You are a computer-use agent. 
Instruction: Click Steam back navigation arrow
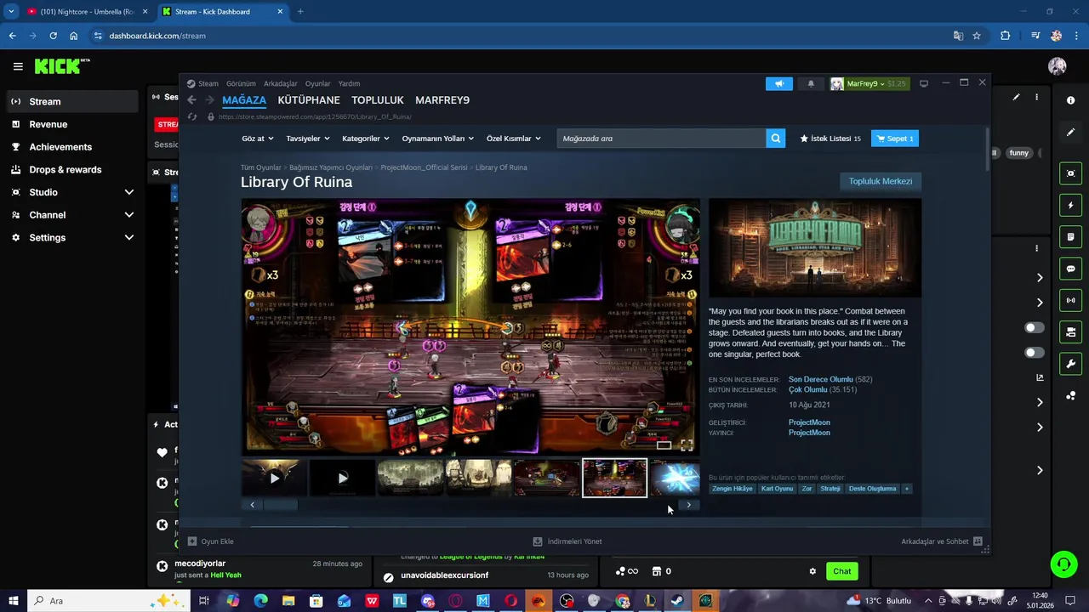[191, 100]
